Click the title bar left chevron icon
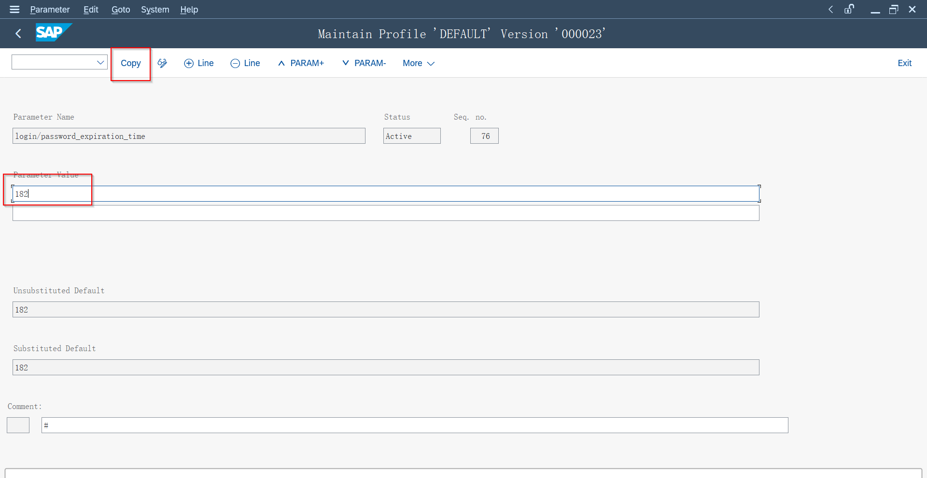The width and height of the screenshot is (927, 478). pyautogui.click(x=830, y=10)
